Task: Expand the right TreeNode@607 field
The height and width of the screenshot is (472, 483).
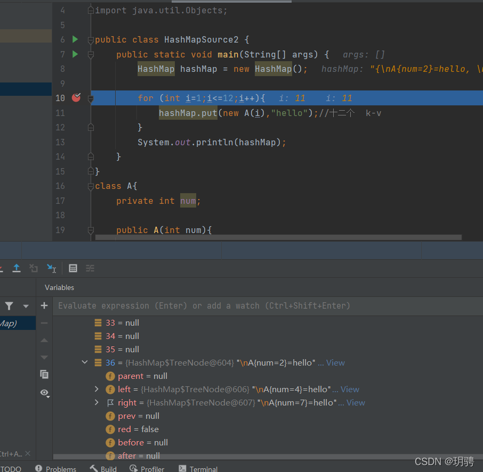Action: [x=96, y=402]
